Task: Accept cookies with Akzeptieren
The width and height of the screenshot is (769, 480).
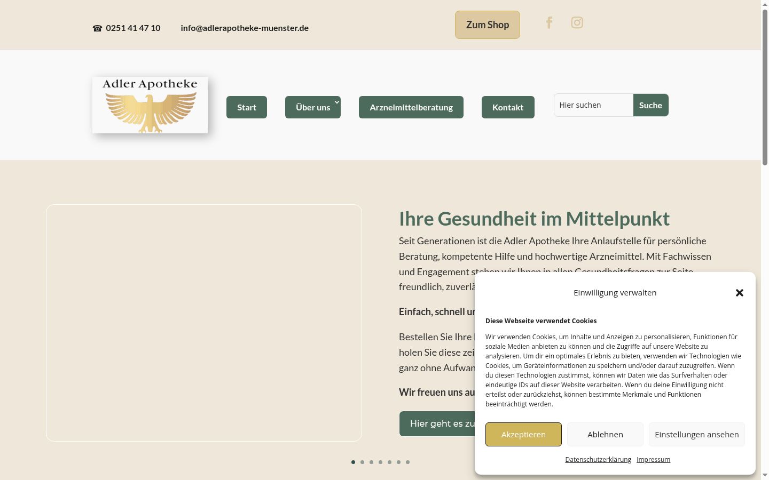Action: click(523, 434)
